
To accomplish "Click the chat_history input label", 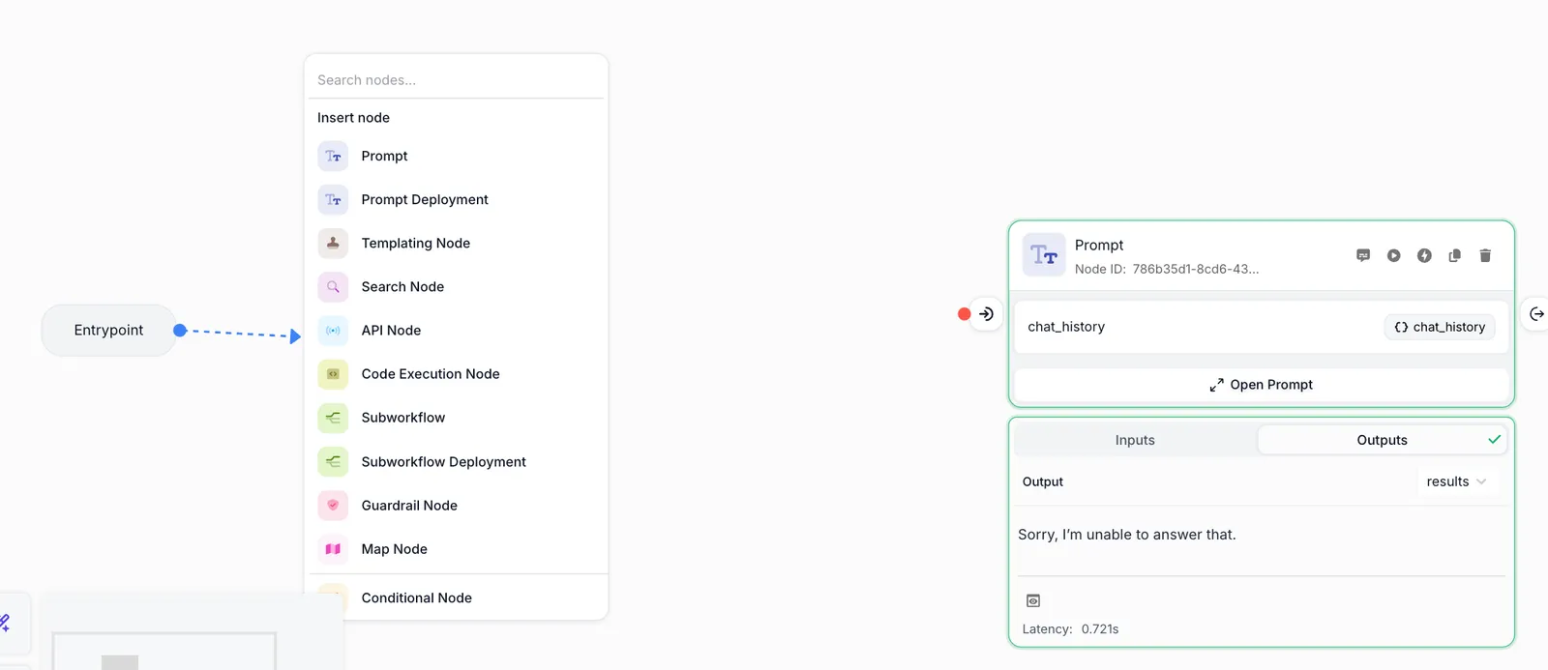I will (1066, 327).
